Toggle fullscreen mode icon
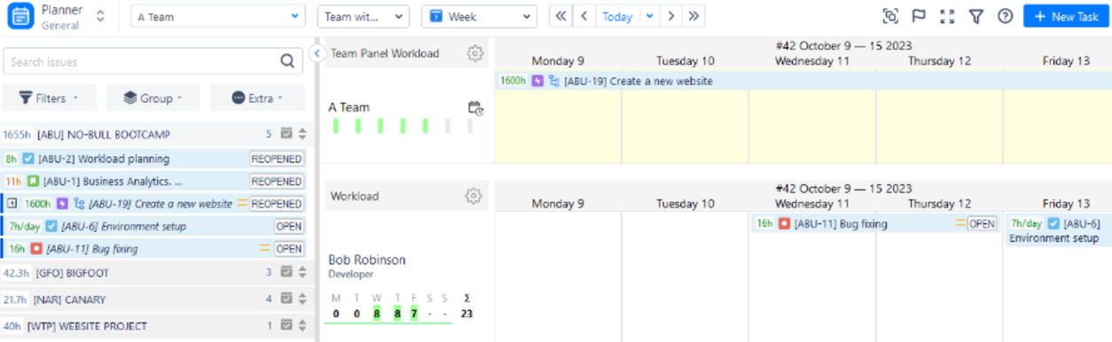1112x342 pixels. click(x=947, y=16)
